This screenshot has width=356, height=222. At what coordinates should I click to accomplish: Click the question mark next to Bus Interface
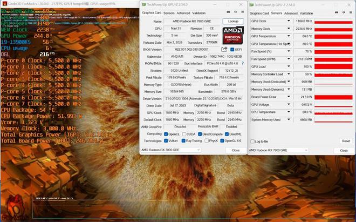pos(243,63)
